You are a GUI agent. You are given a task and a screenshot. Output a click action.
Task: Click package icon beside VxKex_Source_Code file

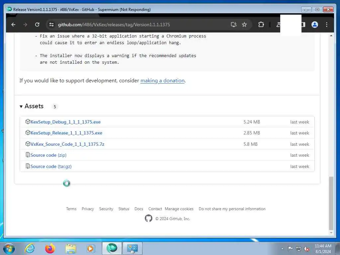pyautogui.click(x=28, y=144)
